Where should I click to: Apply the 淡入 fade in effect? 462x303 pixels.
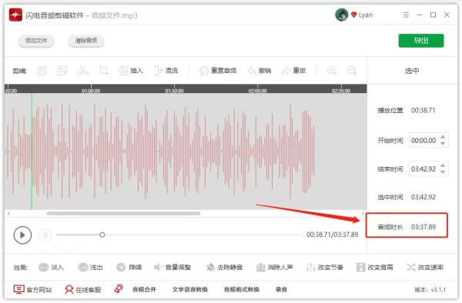point(52,267)
